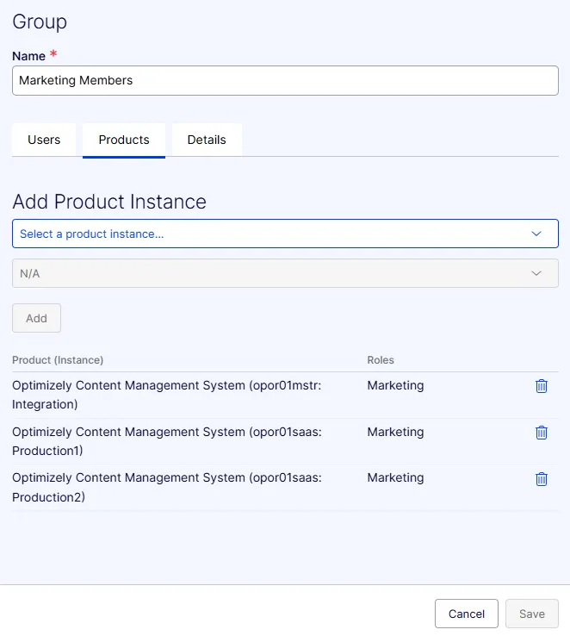The image size is (570, 642).
Task: Click the Name field label
Action: (x=28, y=56)
